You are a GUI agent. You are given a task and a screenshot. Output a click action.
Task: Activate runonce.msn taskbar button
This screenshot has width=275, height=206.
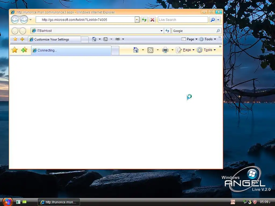[x=59, y=202]
